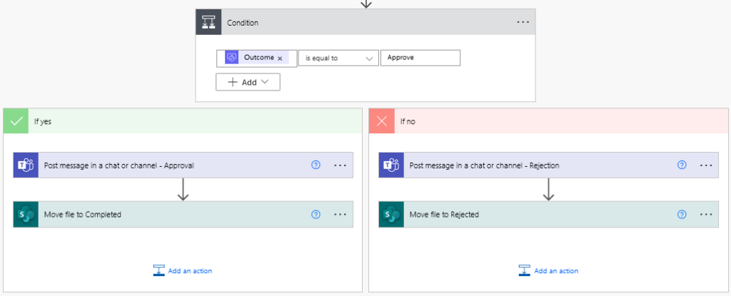Open ellipsis menu for Move file to Rejected

coord(706,215)
